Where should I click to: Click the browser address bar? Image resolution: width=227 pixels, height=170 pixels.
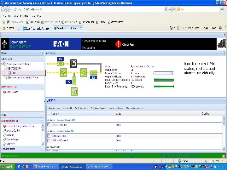(89, 9)
